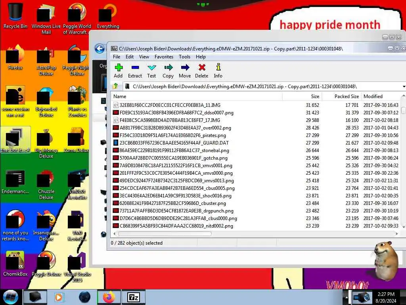Click the file list scroll-right arrow
Viewport: 406px width, 305px height.
(x=397, y=234)
